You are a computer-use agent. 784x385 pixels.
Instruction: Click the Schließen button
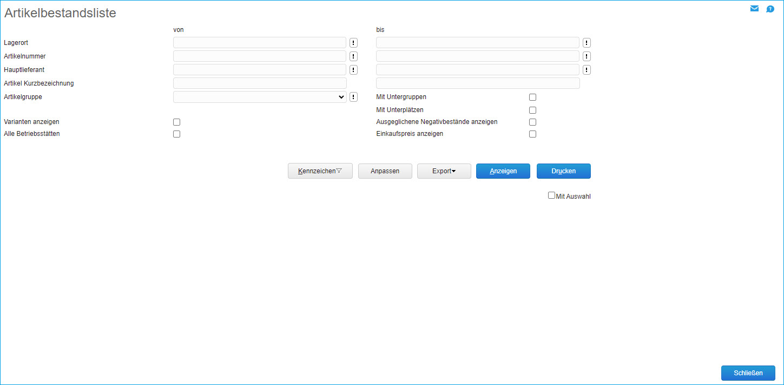(x=748, y=373)
